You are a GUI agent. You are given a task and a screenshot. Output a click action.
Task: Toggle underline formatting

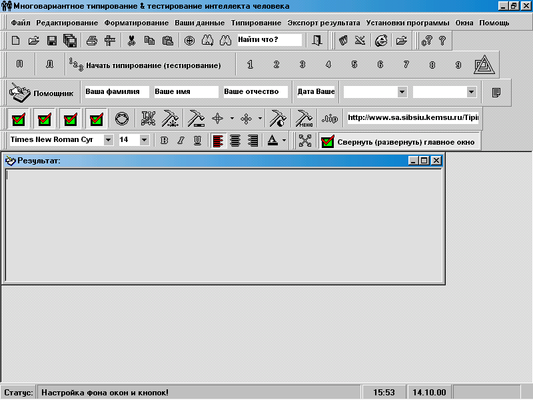tap(197, 141)
